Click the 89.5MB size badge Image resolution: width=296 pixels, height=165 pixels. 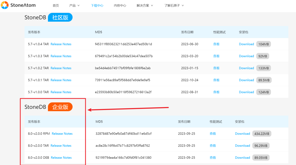click(x=264, y=80)
